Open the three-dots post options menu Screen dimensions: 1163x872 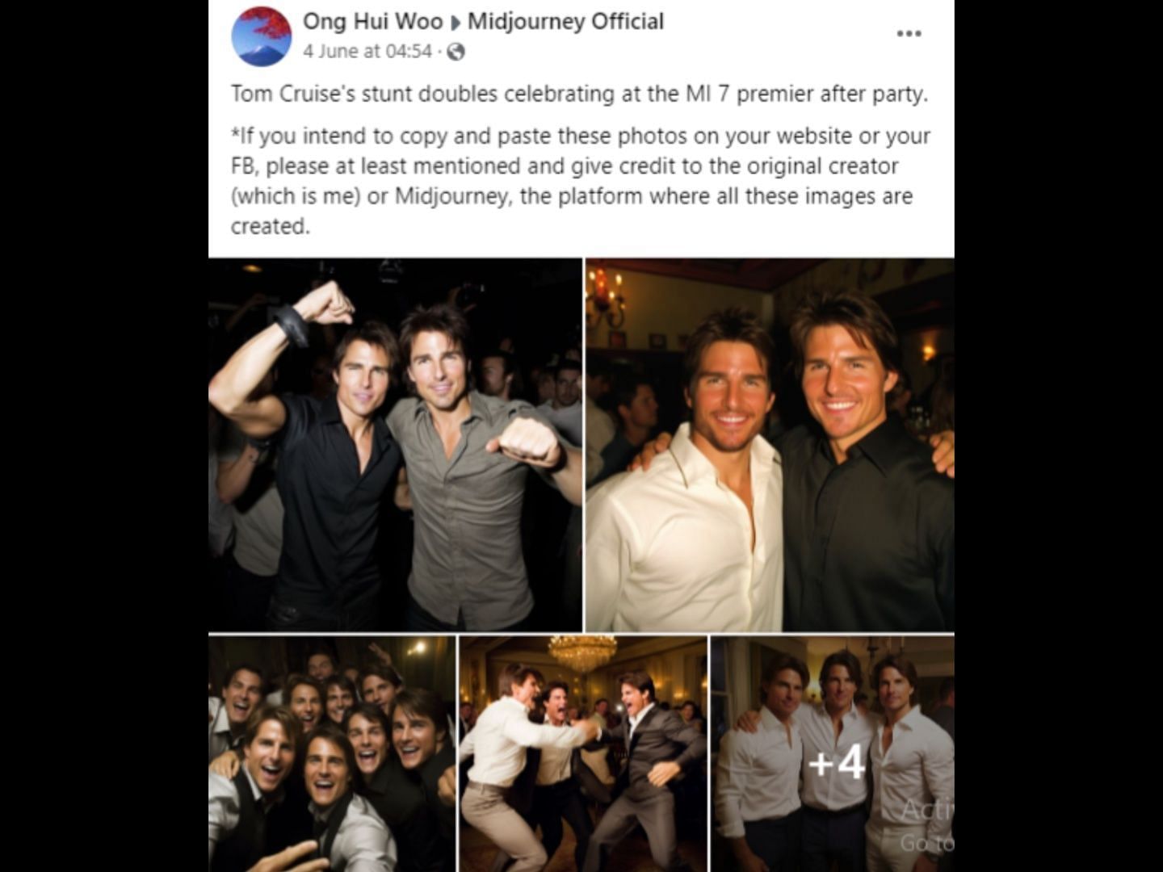(909, 33)
